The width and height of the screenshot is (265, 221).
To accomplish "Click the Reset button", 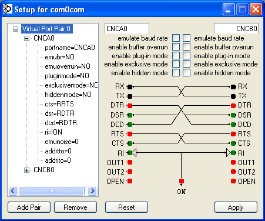I will (126, 207).
